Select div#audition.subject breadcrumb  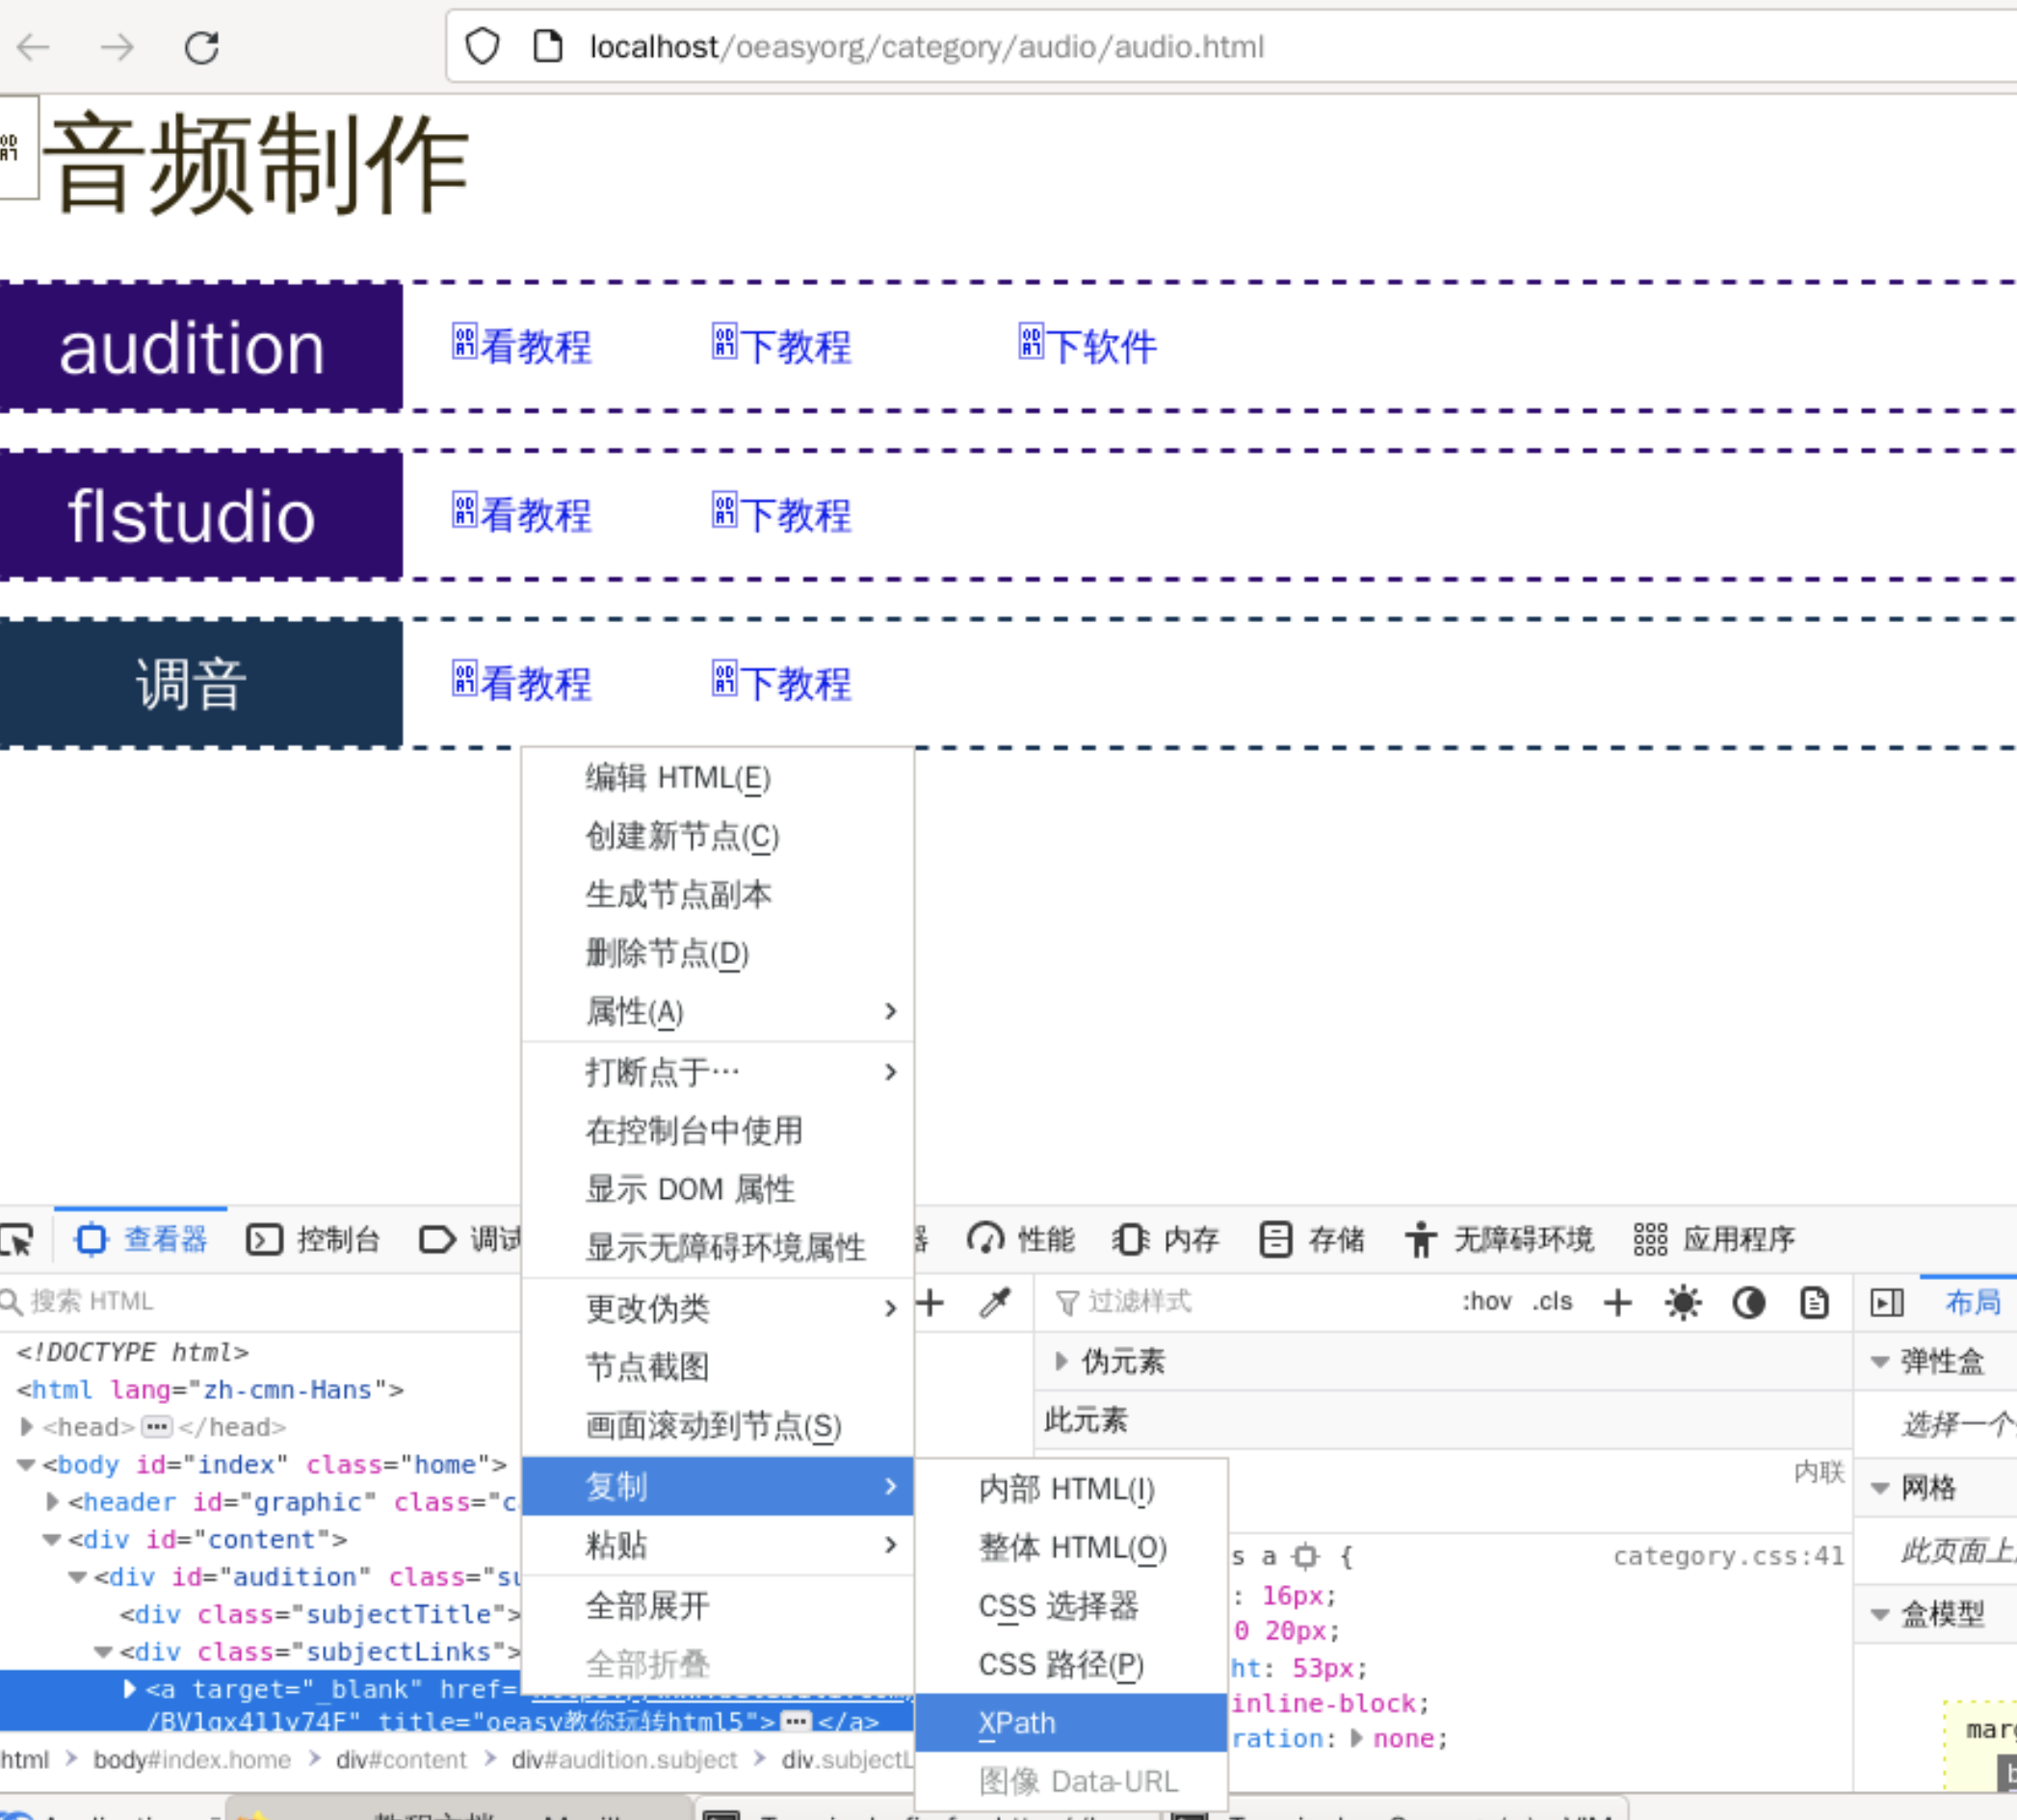623,1760
